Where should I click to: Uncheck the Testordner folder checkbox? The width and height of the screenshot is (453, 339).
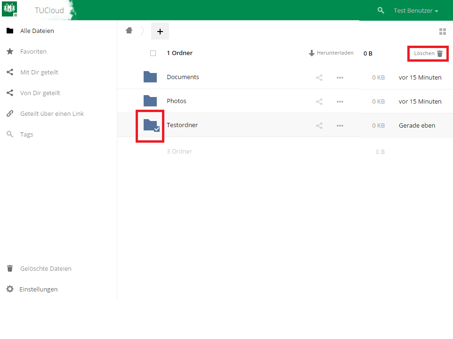point(157,129)
